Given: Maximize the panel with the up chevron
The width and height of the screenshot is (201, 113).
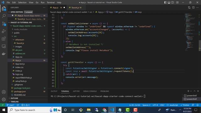Looking at the screenshot, I should [194, 91].
